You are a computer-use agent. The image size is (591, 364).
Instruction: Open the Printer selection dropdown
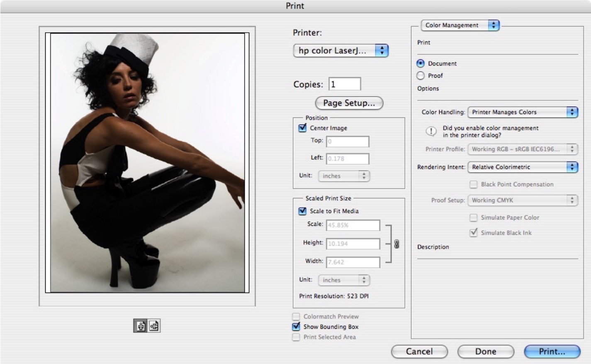340,51
